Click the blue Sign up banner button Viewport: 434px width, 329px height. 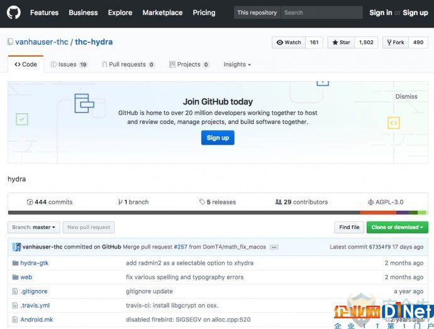point(218,138)
